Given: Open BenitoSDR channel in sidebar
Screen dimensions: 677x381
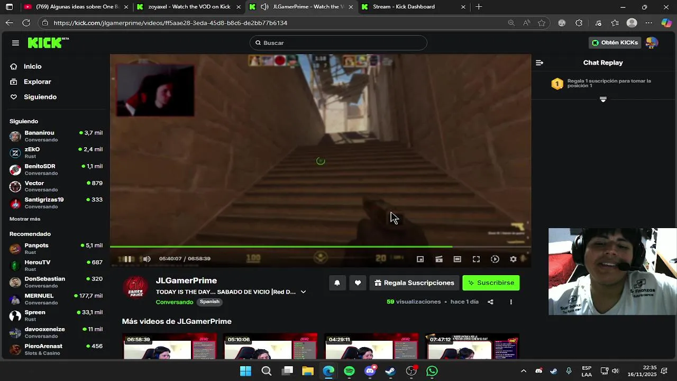Looking at the screenshot, I should [x=56, y=170].
